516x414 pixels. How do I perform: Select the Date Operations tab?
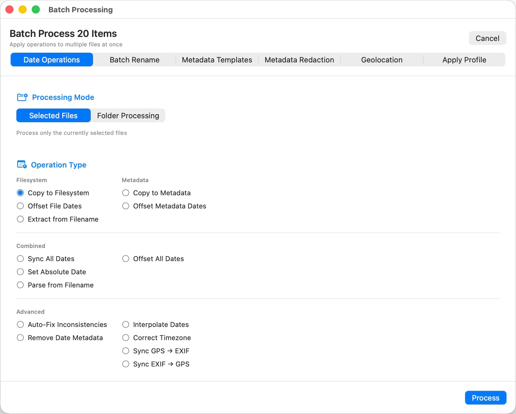click(x=52, y=60)
